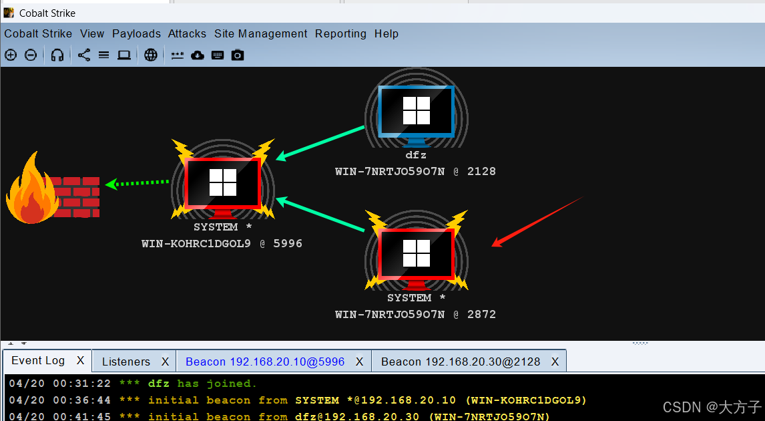Show targets view laptop icon

point(124,55)
